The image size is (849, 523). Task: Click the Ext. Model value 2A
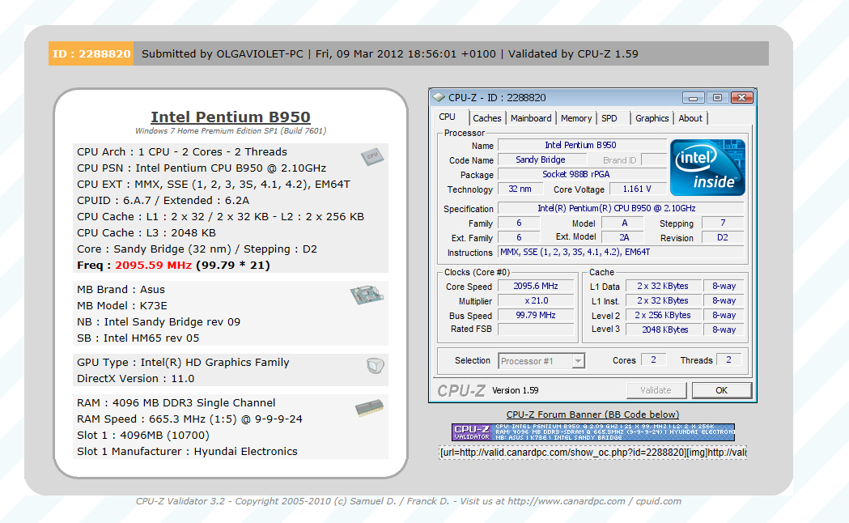(x=624, y=237)
